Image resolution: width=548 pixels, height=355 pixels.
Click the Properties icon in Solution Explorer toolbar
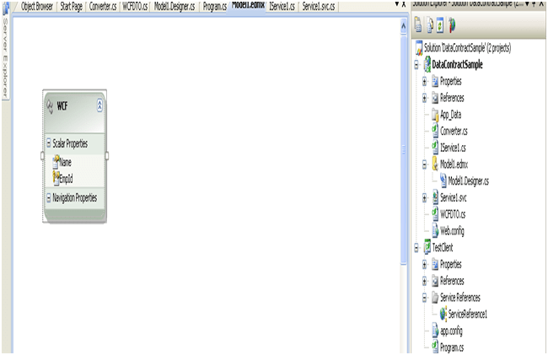click(418, 25)
